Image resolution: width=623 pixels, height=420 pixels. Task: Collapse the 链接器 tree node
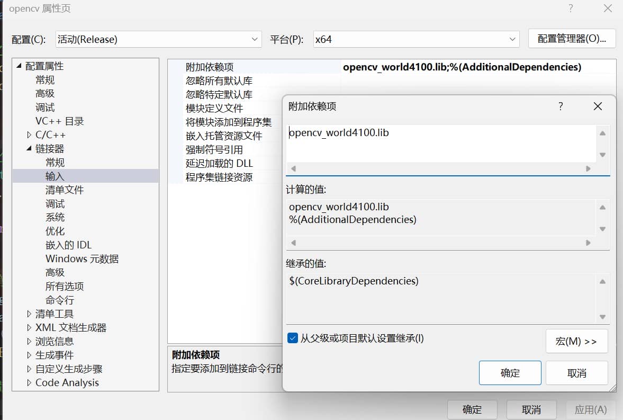point(29,149)
